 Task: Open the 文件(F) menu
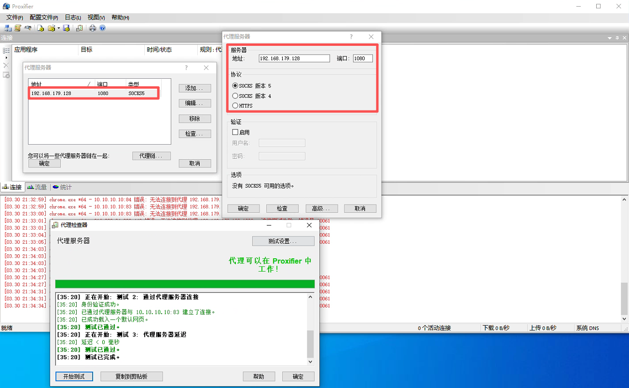point(14,17)
